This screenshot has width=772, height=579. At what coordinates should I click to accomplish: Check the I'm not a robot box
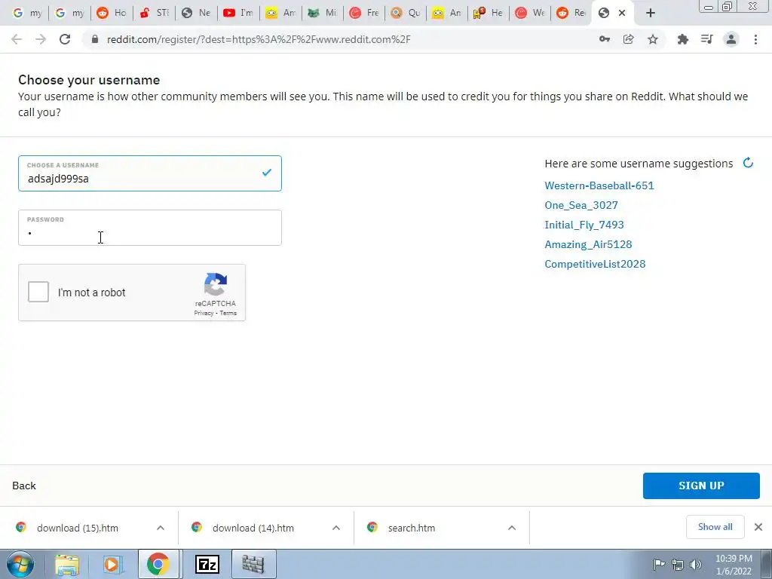[x=38, y=292]
